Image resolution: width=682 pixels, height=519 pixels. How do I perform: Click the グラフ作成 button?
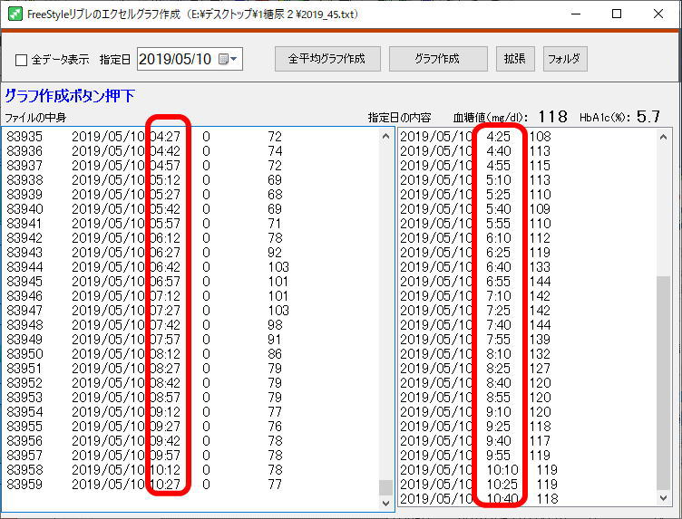coord(438,59)
